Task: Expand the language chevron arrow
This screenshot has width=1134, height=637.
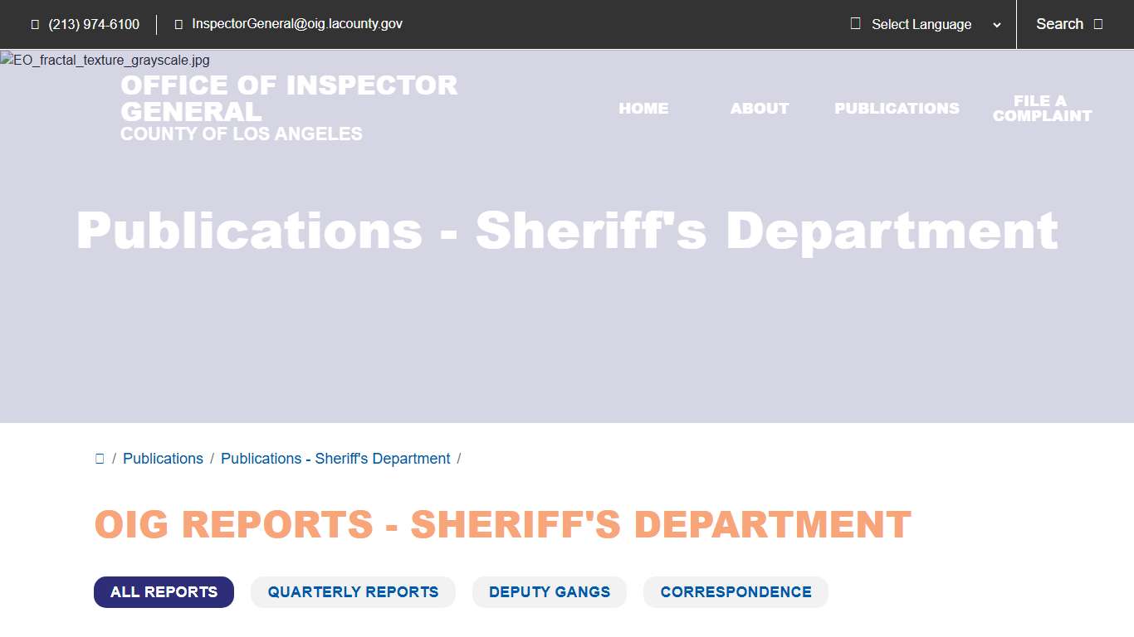Action: coord(996,24)
